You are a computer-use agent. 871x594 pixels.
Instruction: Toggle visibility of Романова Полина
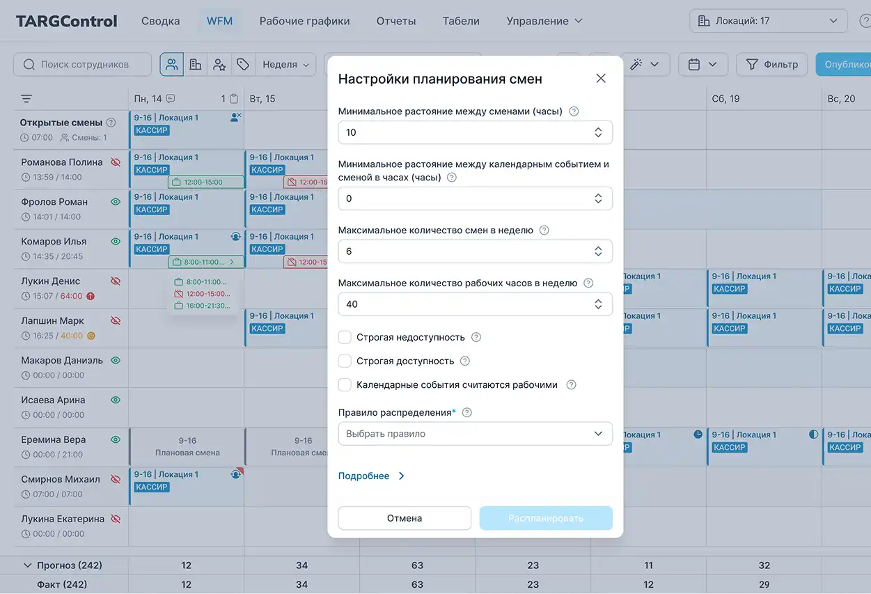[116, 162]
